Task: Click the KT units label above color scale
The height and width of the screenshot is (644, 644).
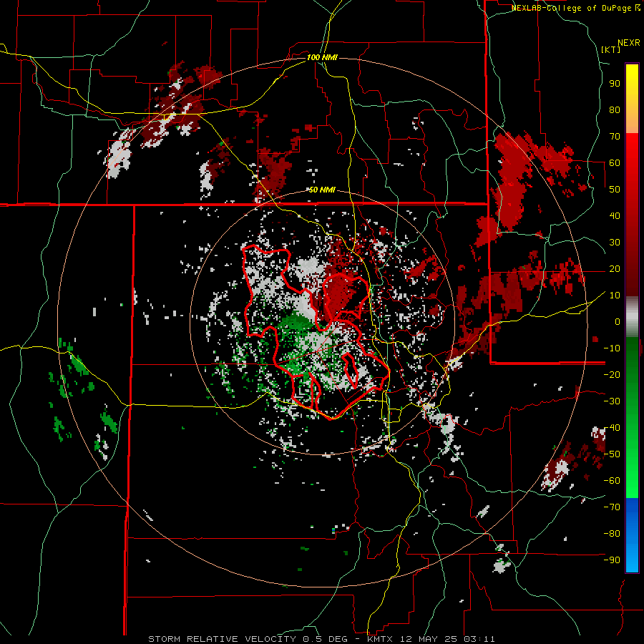Action: tap(611, 49)
